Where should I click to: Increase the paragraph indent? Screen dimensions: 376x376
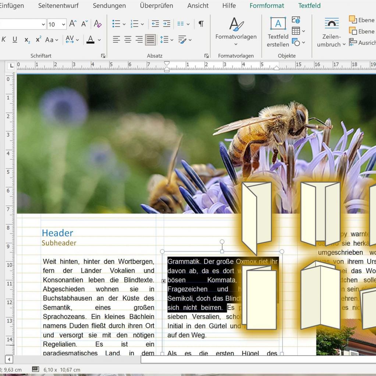tap(167, 24)
